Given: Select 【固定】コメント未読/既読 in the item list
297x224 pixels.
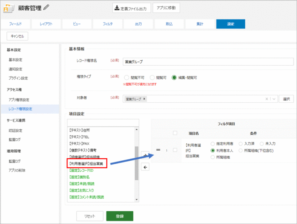Looking at the screenshot, I should 87,197.
